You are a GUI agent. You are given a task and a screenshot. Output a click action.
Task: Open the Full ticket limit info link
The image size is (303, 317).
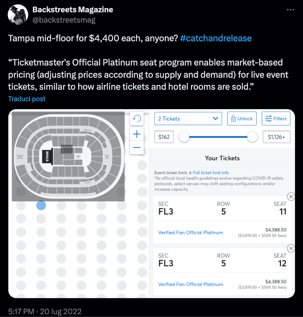coord(211,173)
